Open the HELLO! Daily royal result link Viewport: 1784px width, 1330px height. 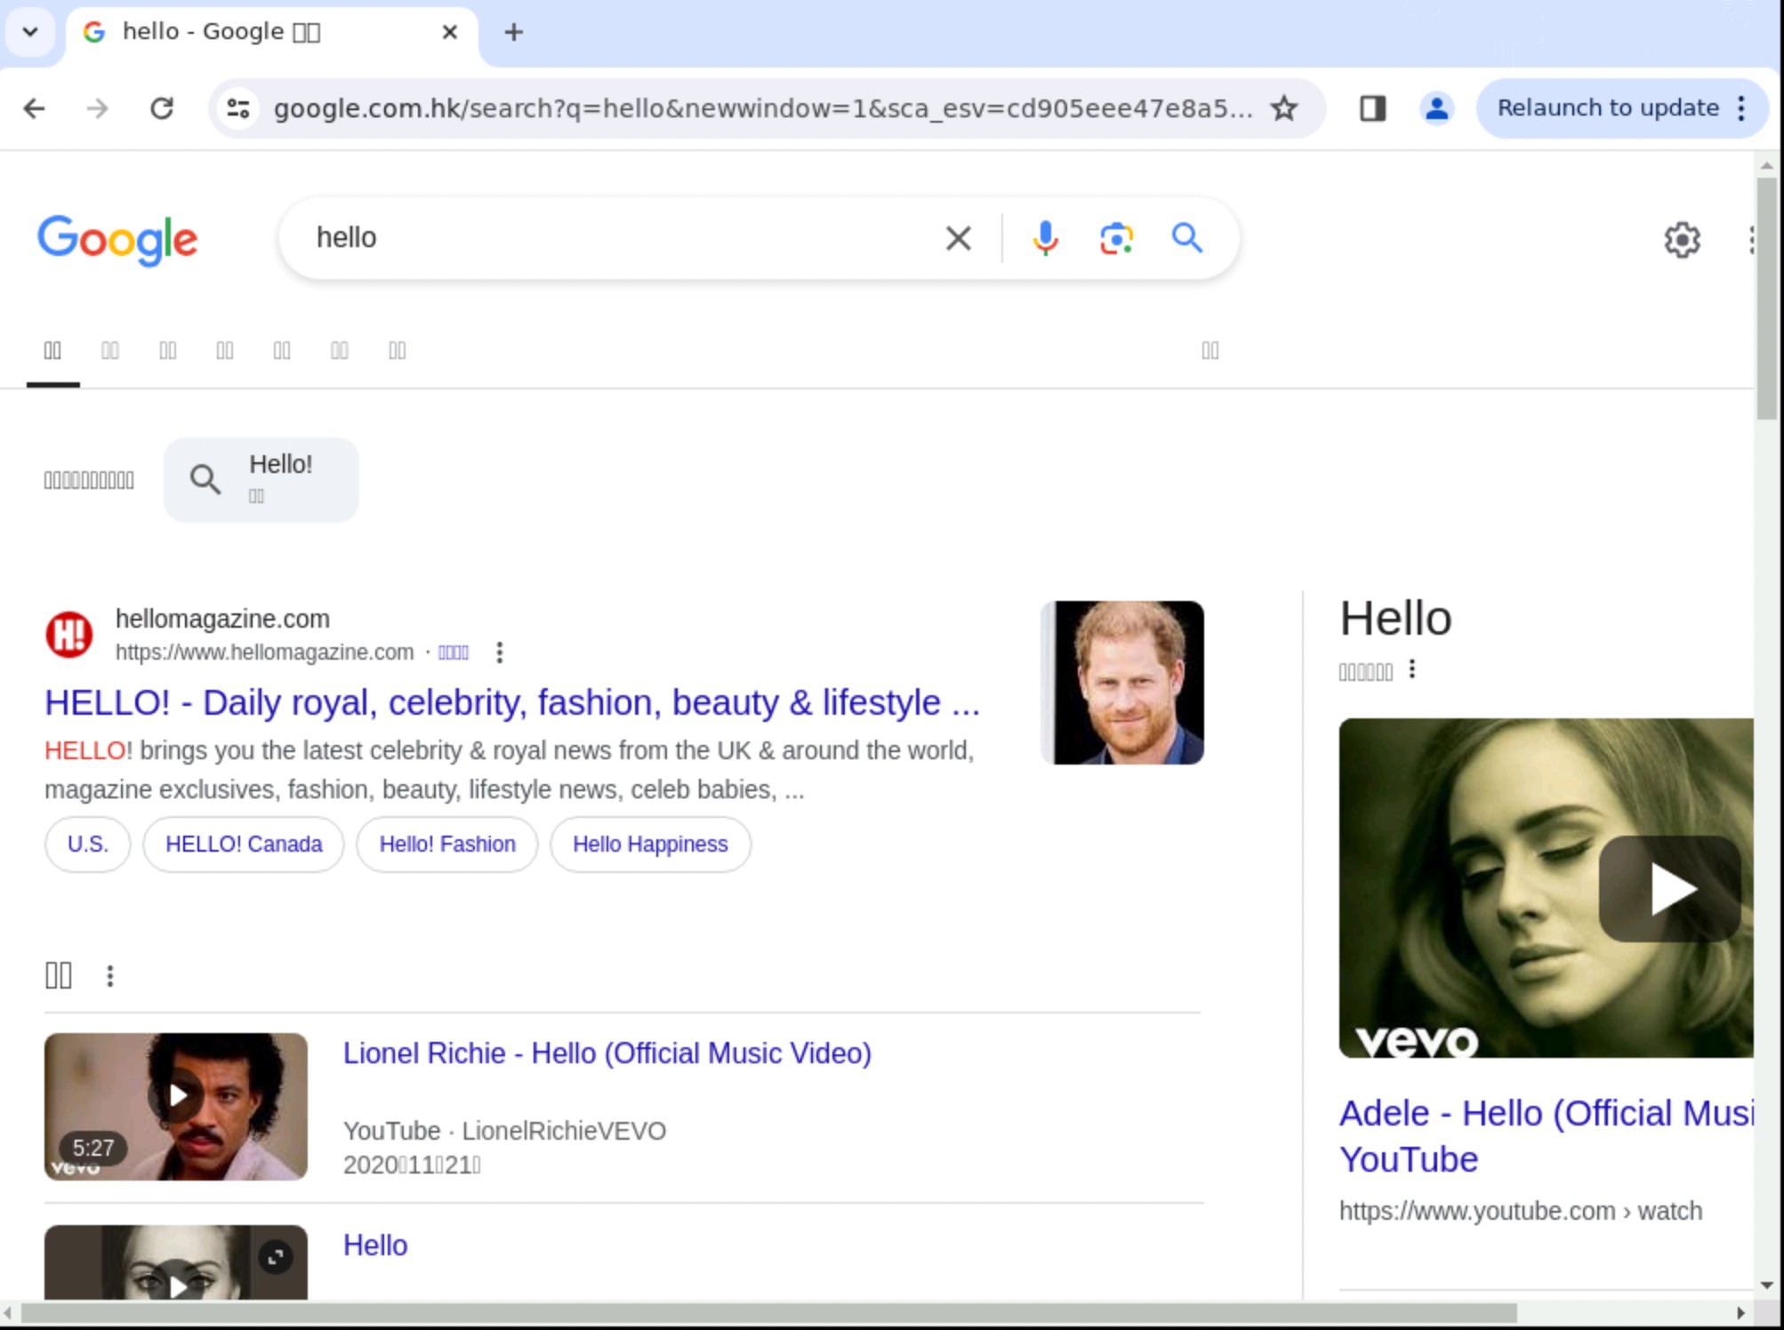coord(510,702)
